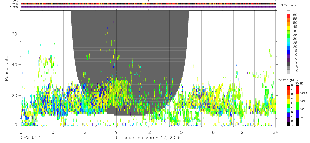
Task: Click the black bottom segment of TX FRQ bar
Action: [288, 124]
